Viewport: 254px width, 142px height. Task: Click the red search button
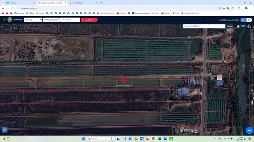point(89,20)
